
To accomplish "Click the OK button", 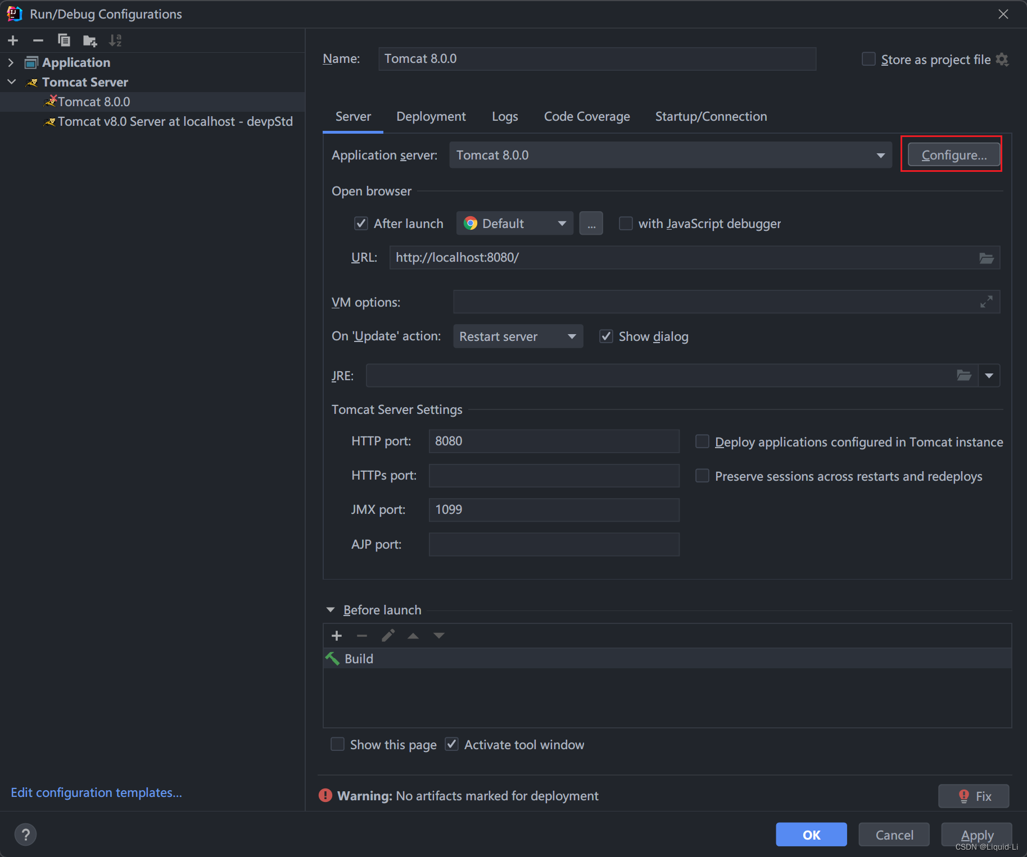I will tap(811, 835).
